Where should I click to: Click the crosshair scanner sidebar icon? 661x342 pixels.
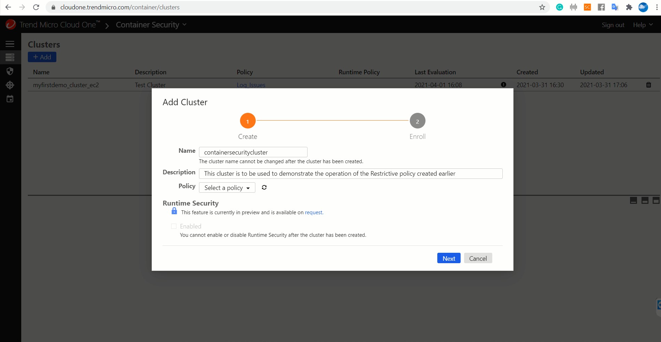point(10,85)
